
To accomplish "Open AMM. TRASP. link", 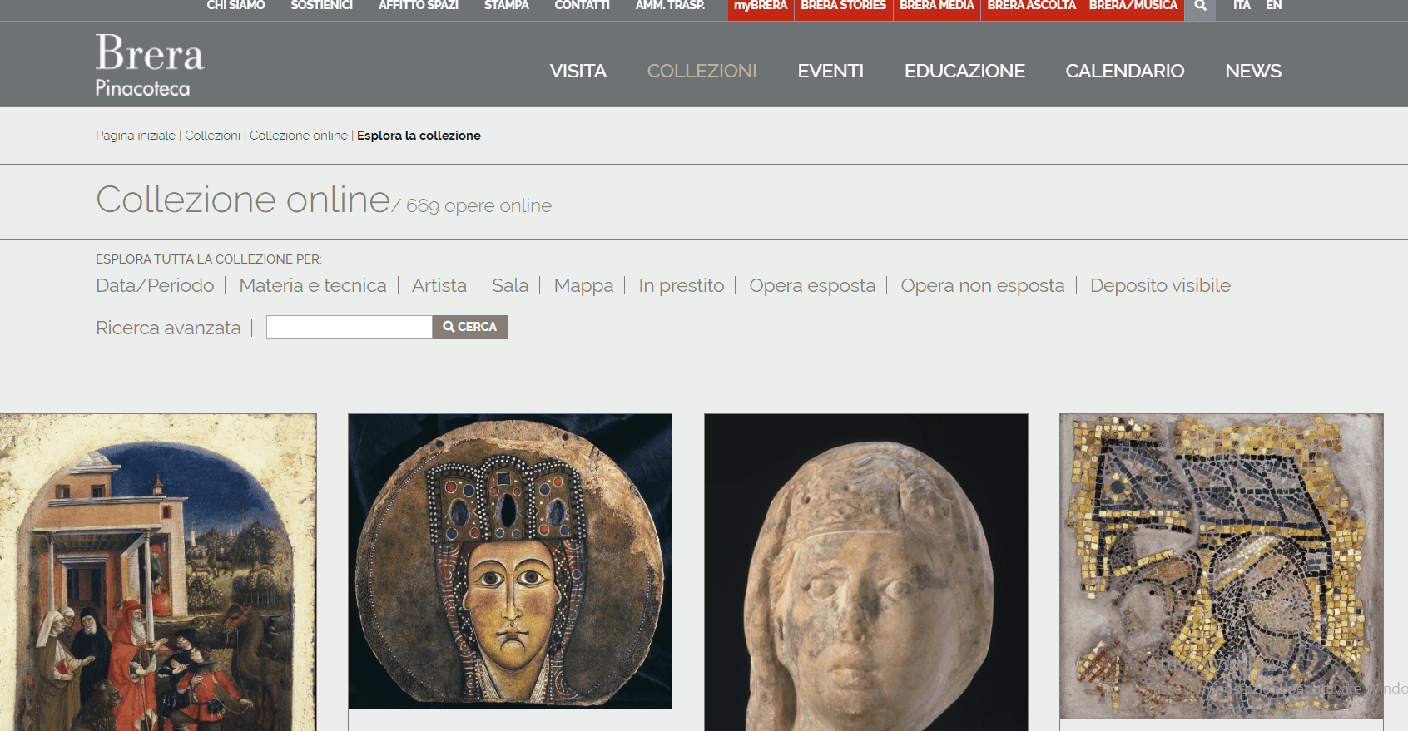I will tap(671, 6).
